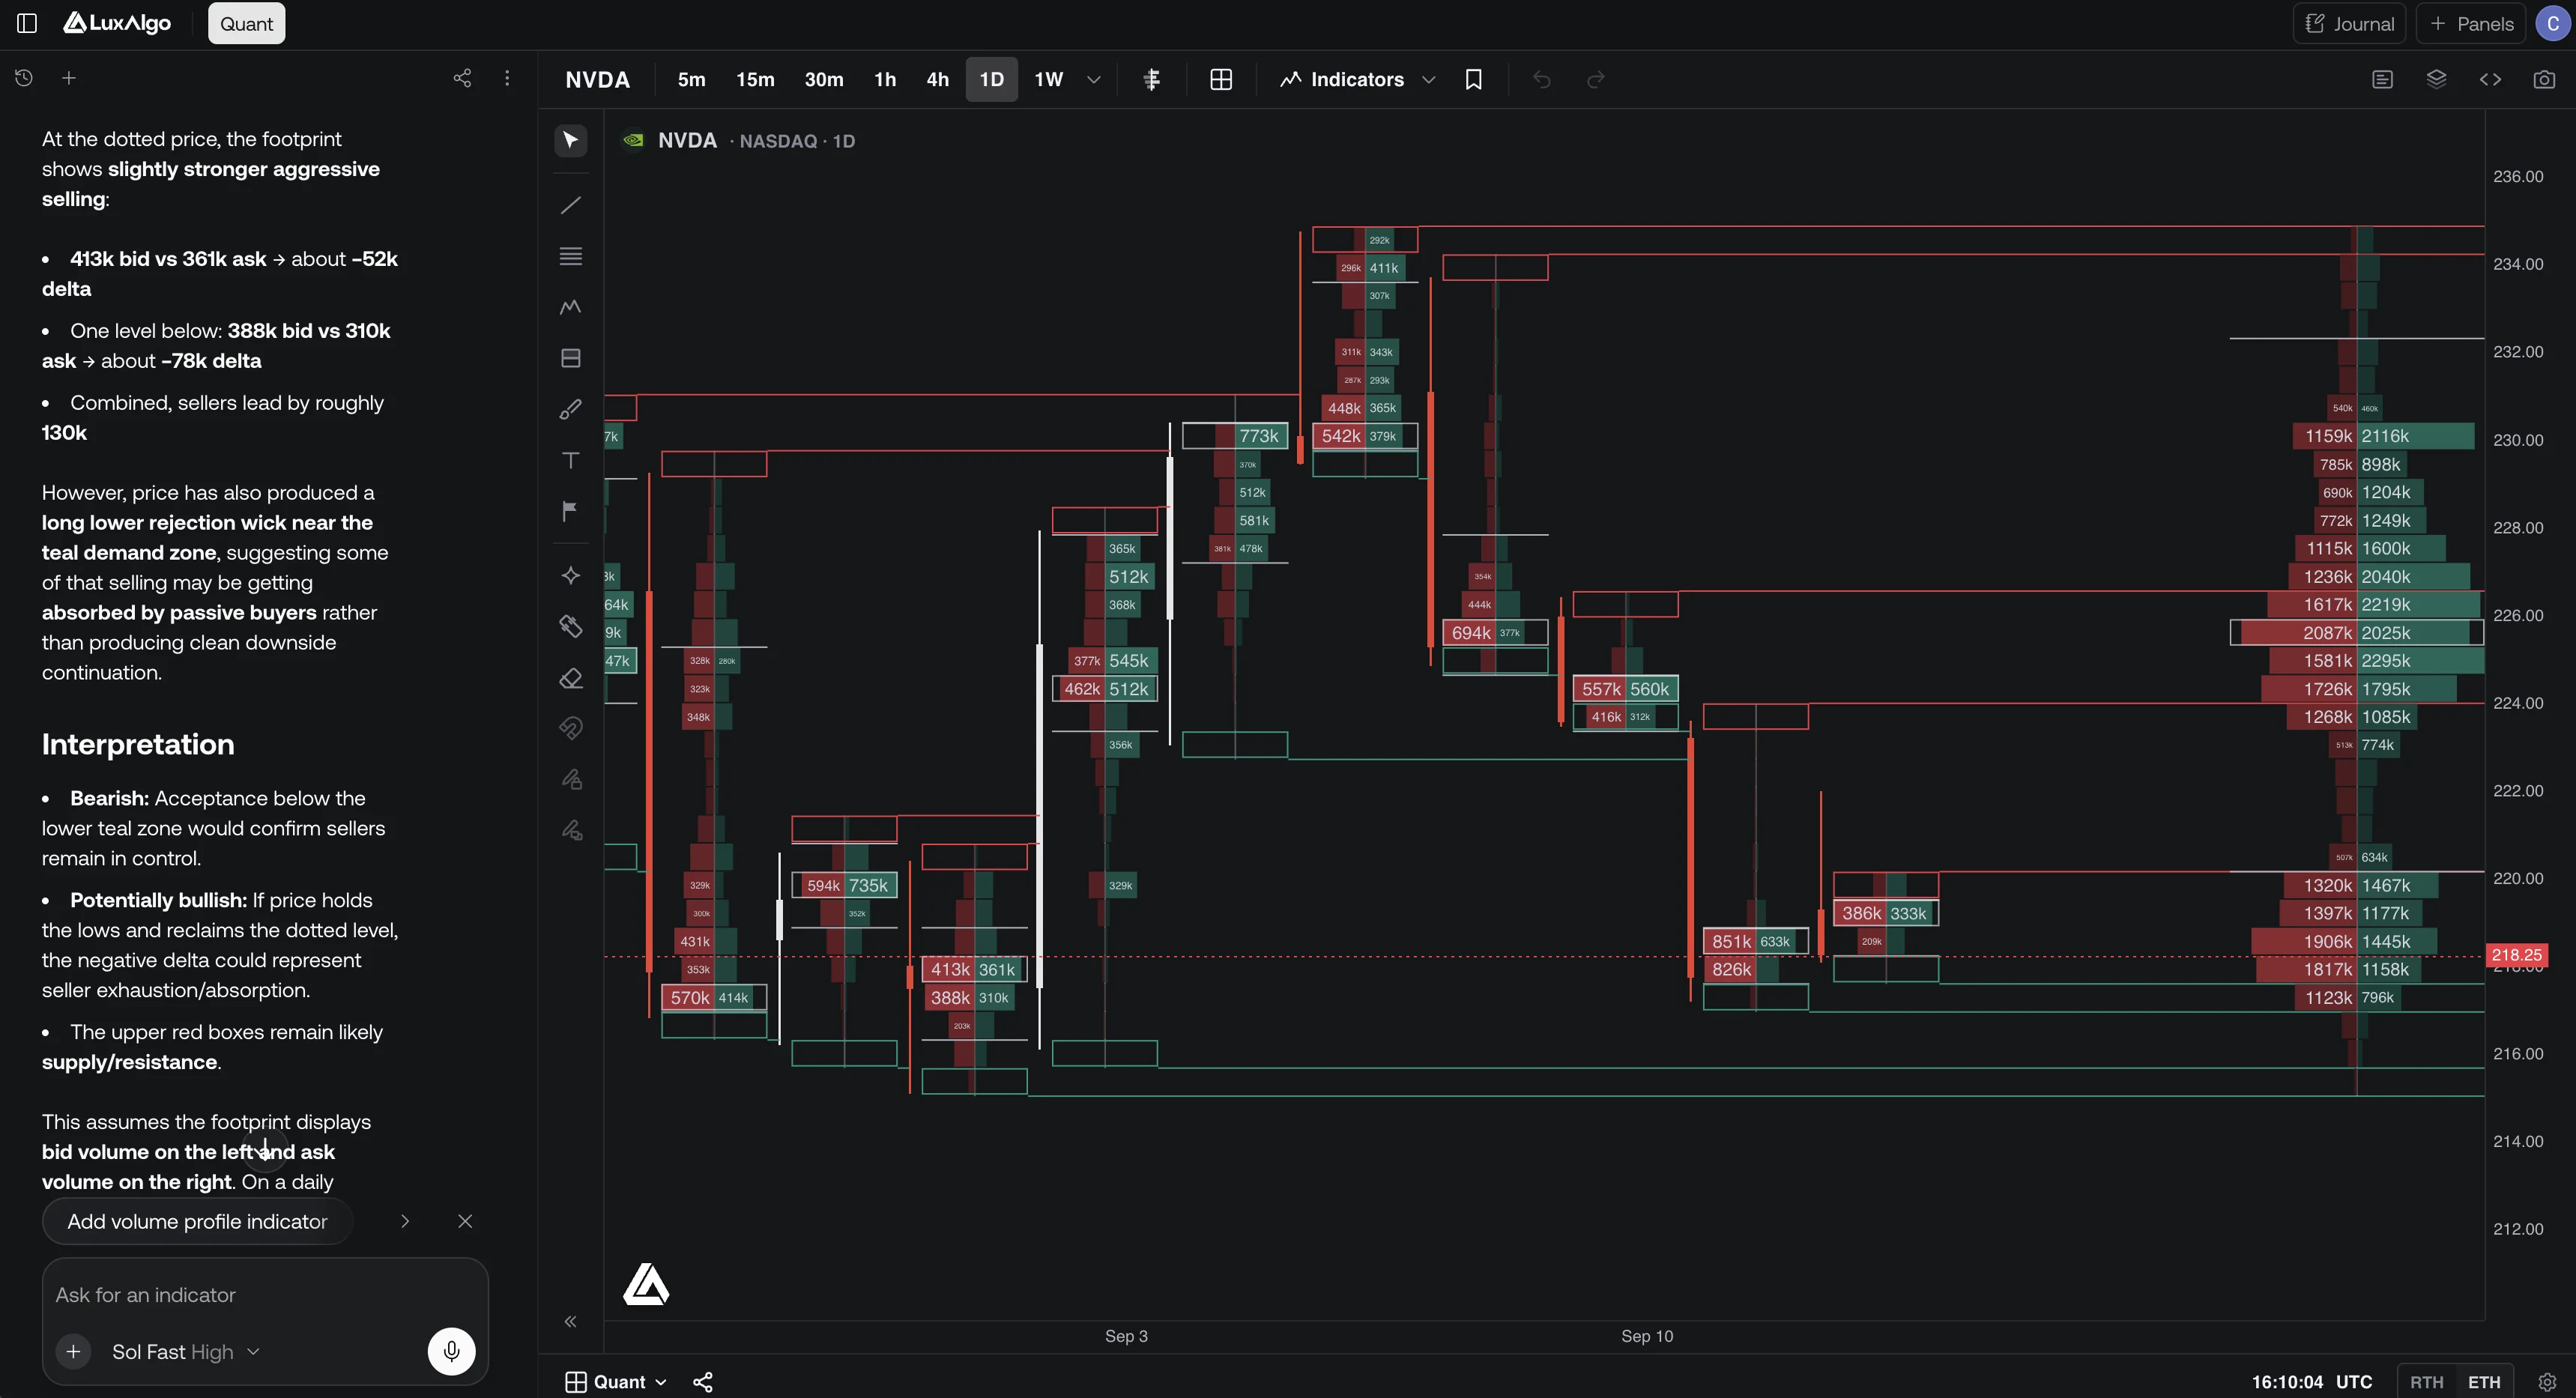
Task: Select the eraser tool
Action: coord(571,678)
